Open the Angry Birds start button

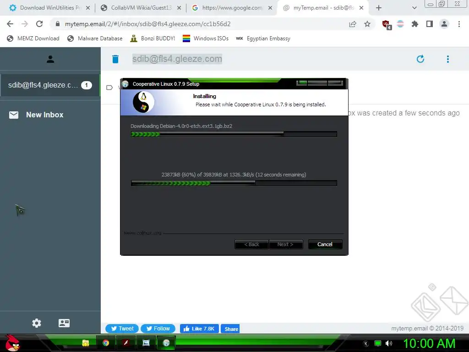click(12, 343)
